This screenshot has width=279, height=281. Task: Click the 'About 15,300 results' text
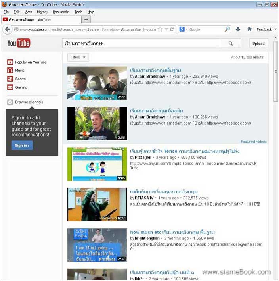pyautogui.click(x=247, y=57)
